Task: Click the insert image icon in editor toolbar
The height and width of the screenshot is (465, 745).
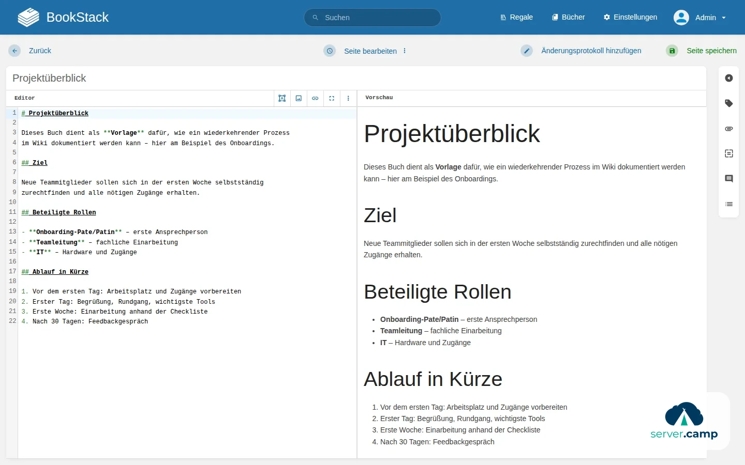Action: tap(299, 98)
